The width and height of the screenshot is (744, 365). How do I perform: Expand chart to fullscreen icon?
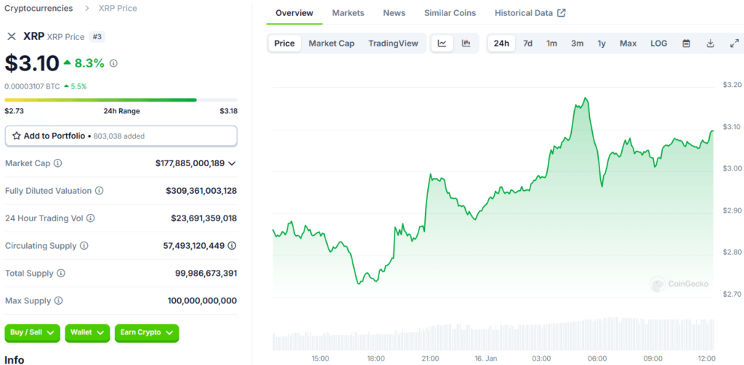tap(734, 44)
